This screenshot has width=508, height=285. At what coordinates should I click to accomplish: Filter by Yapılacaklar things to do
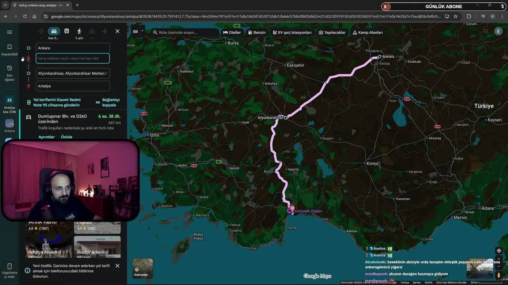tap(332, 32)
